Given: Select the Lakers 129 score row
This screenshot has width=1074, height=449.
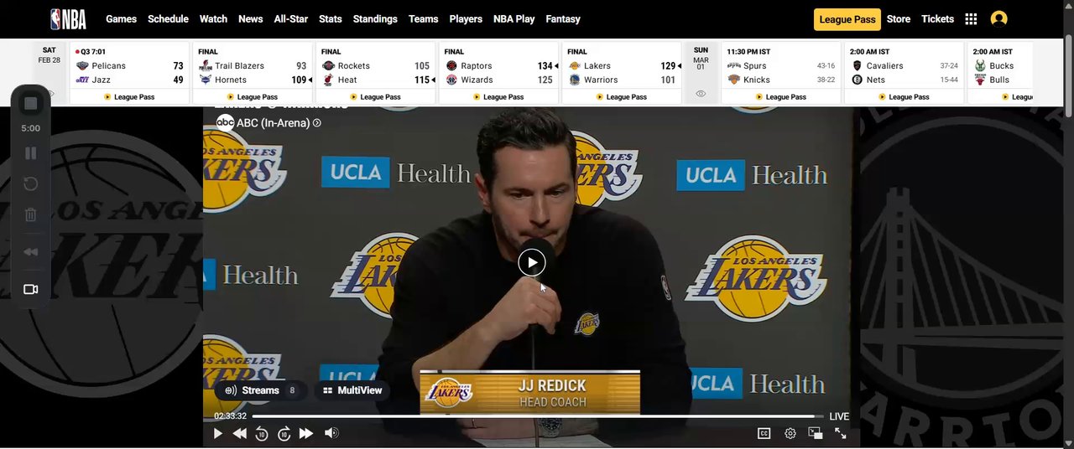Looking at the screenshot, I should coord(622,66).
